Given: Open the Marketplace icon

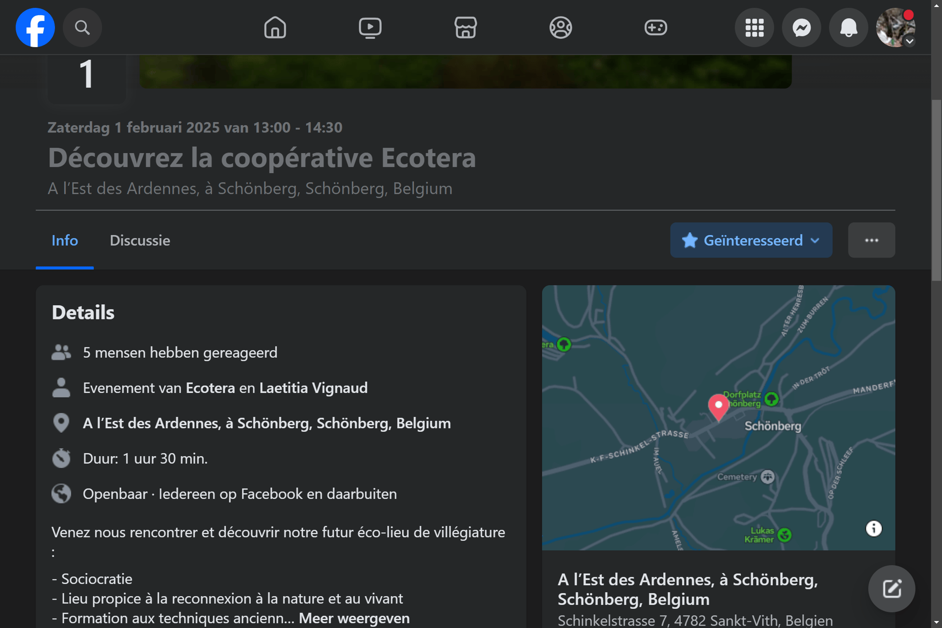Looking at the screenshot, I should [x=465, y=27].
